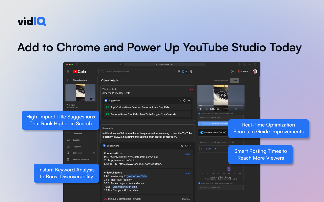Open the account avatar menu
The width and height of the screenshot is (324, 202).
(x=255, y=71)
